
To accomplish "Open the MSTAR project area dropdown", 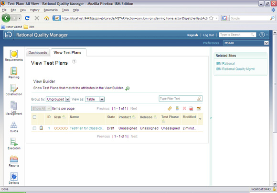I will tap(246, 43).
